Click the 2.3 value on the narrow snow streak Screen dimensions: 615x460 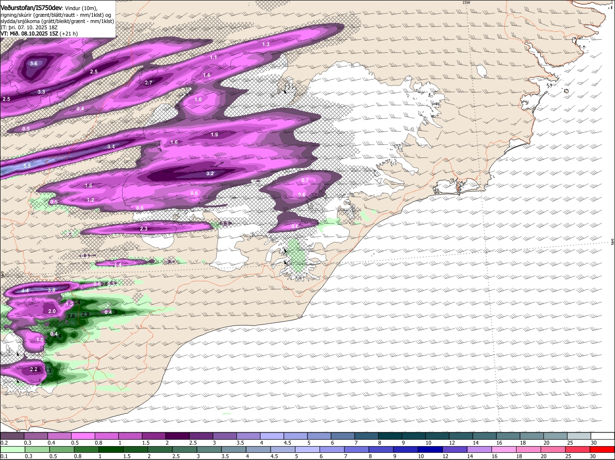click(x=144, y=229)
